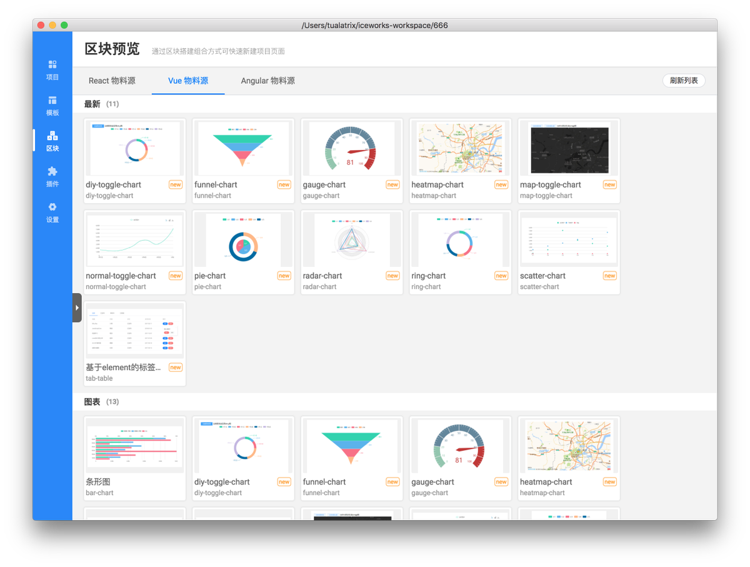
Task: Select diy-toggle-chart thumbnail in 最新 section
Action: [x=135, y=148]
